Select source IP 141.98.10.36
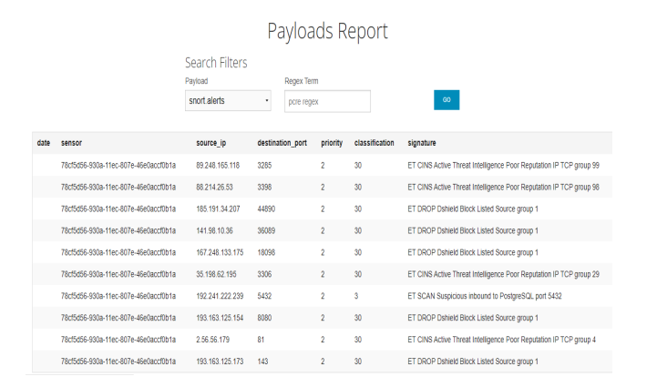Viewport: 657px width, 387px height. [214, 230]
